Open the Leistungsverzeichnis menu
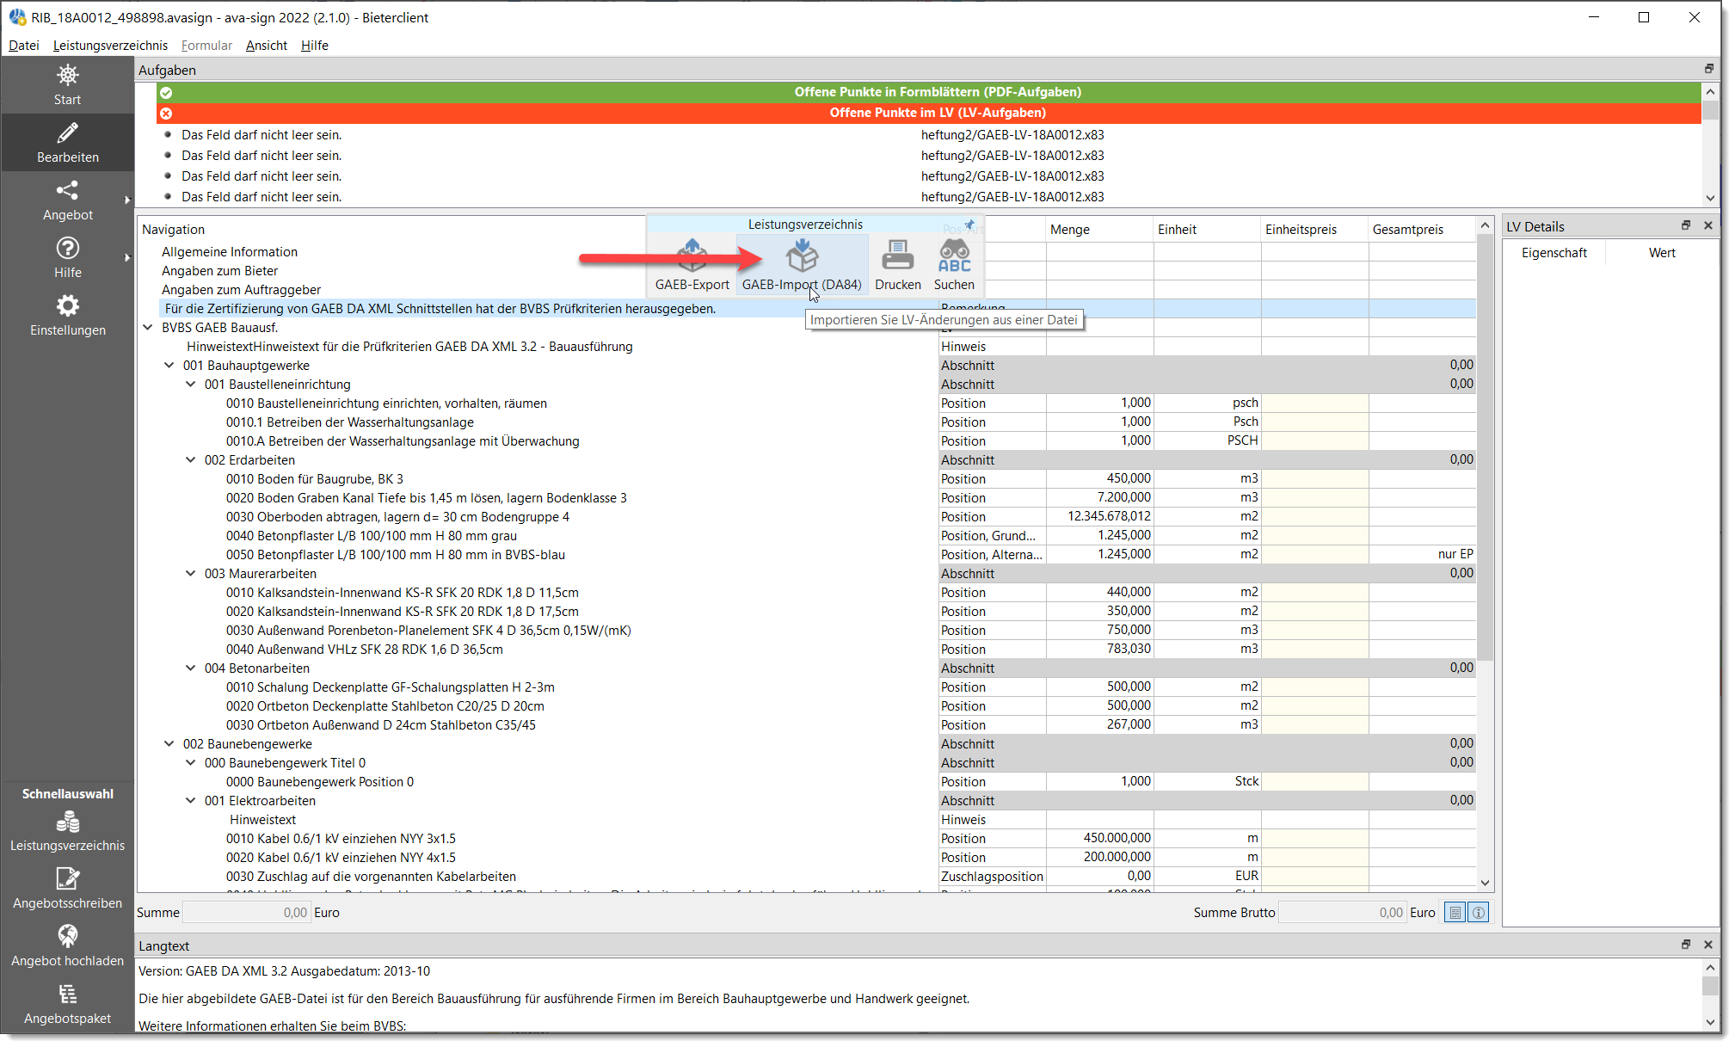Image resolution: width=1735 pixels, height=1047 pixels. [x=110, y=46]
